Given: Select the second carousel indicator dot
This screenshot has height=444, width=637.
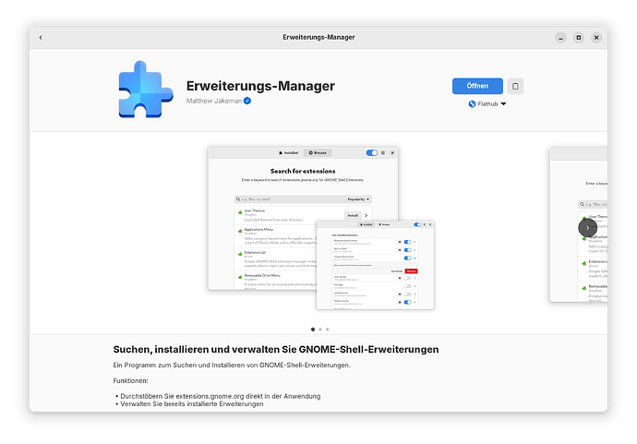Looking at the screenshot, I should 320,330.
